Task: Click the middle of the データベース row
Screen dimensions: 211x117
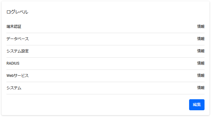Action: tap(105, 39)
